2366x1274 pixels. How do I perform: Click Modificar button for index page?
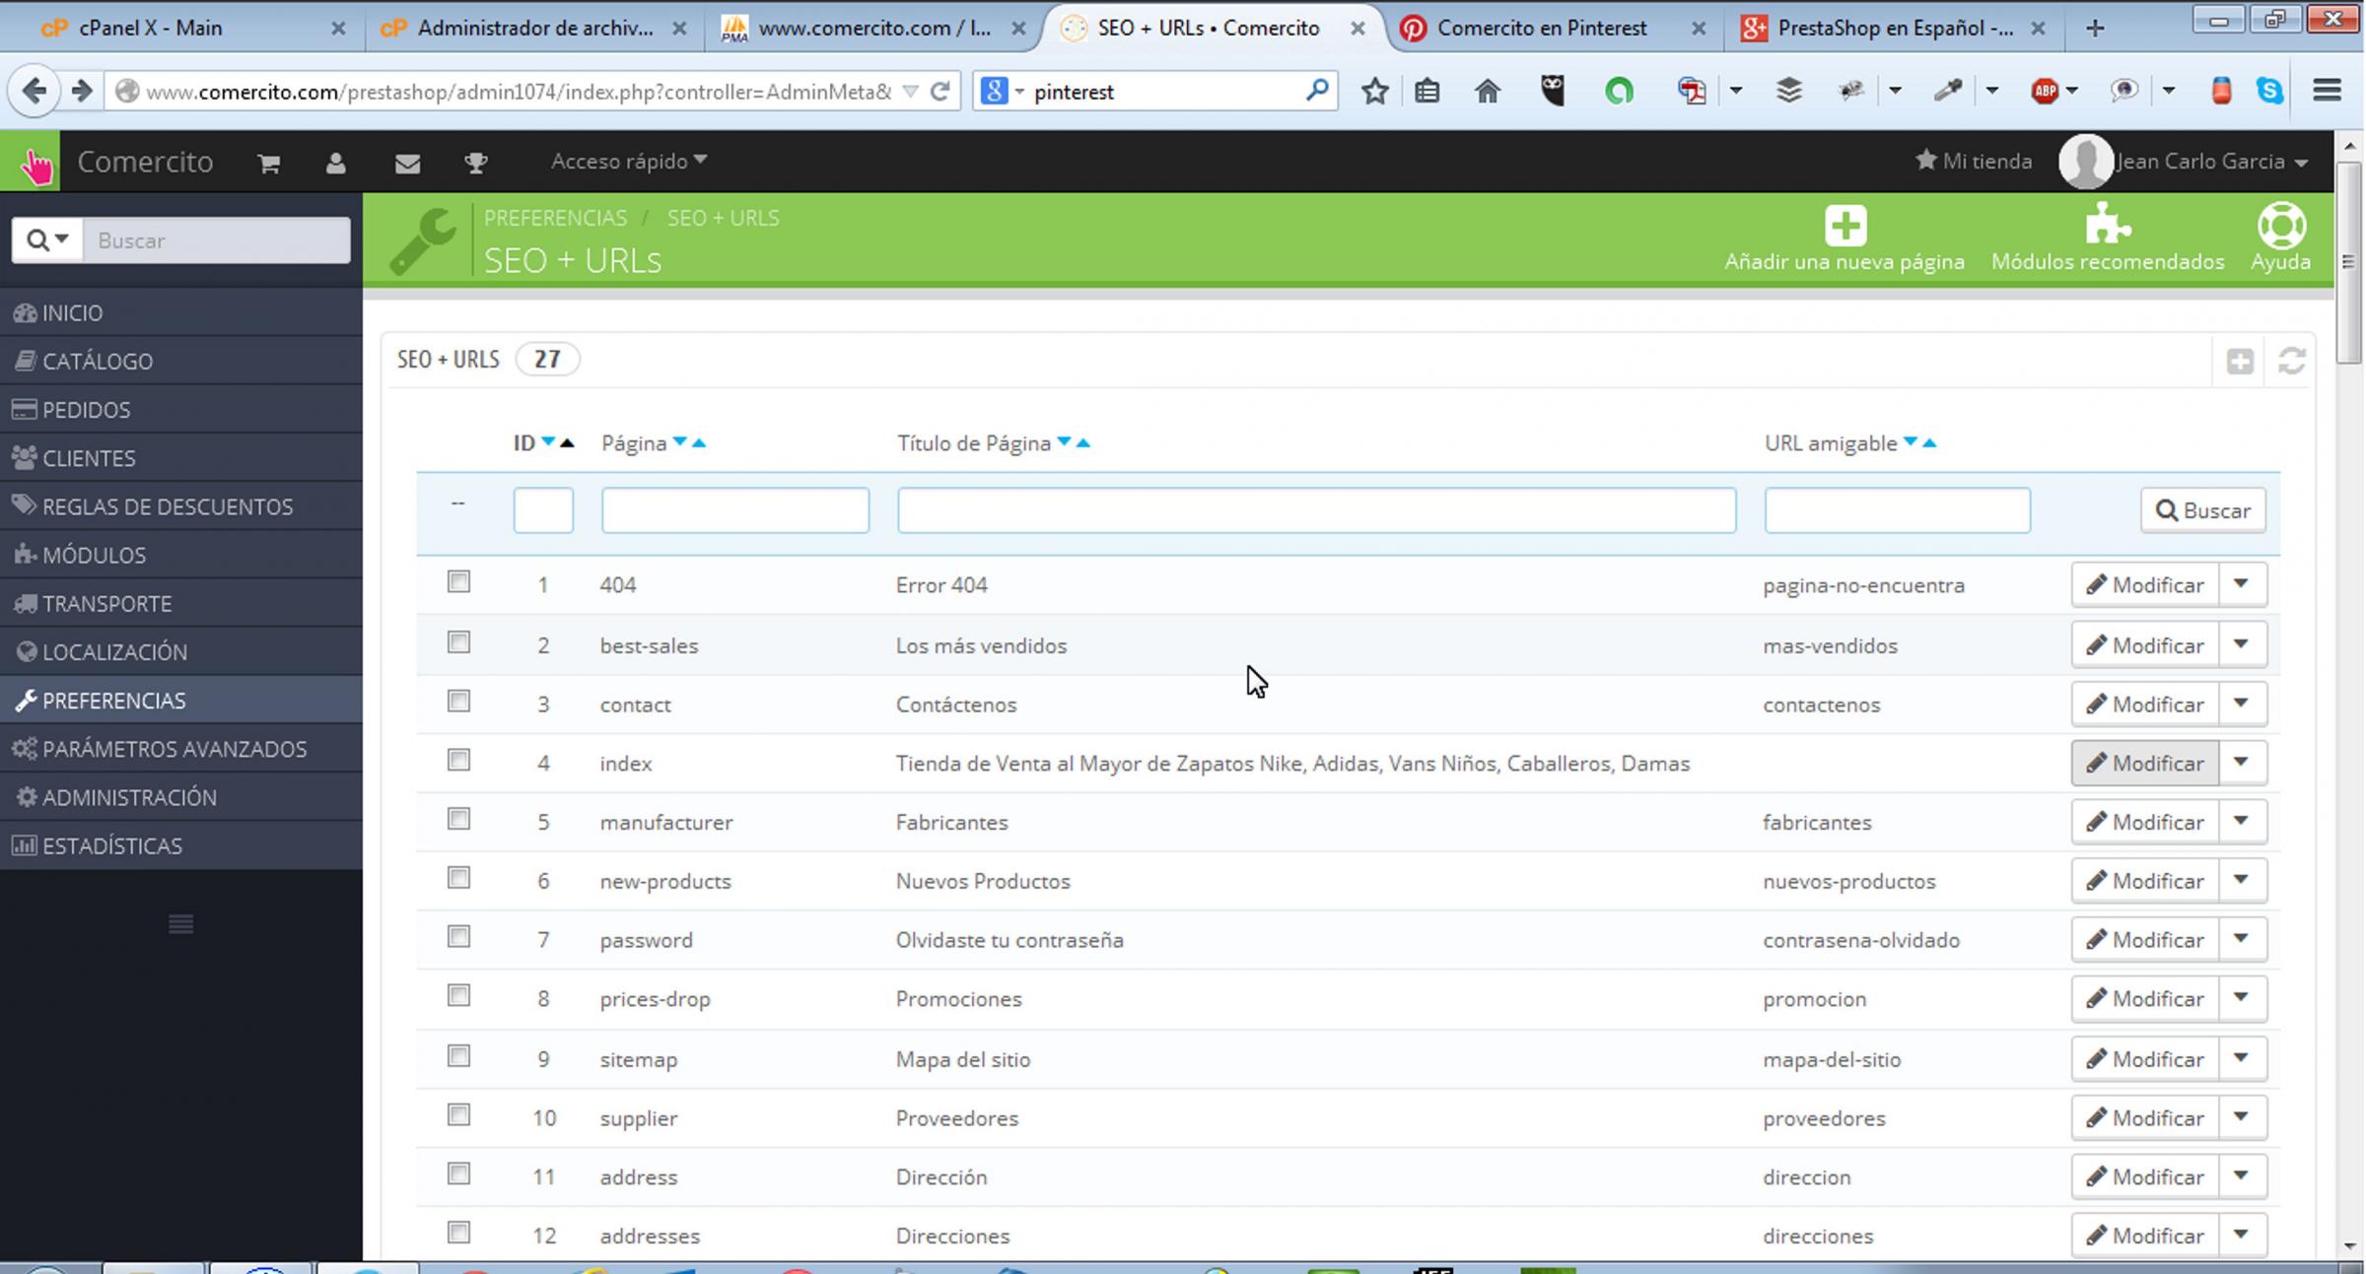pyautogui.click(x=2144, y=764)
